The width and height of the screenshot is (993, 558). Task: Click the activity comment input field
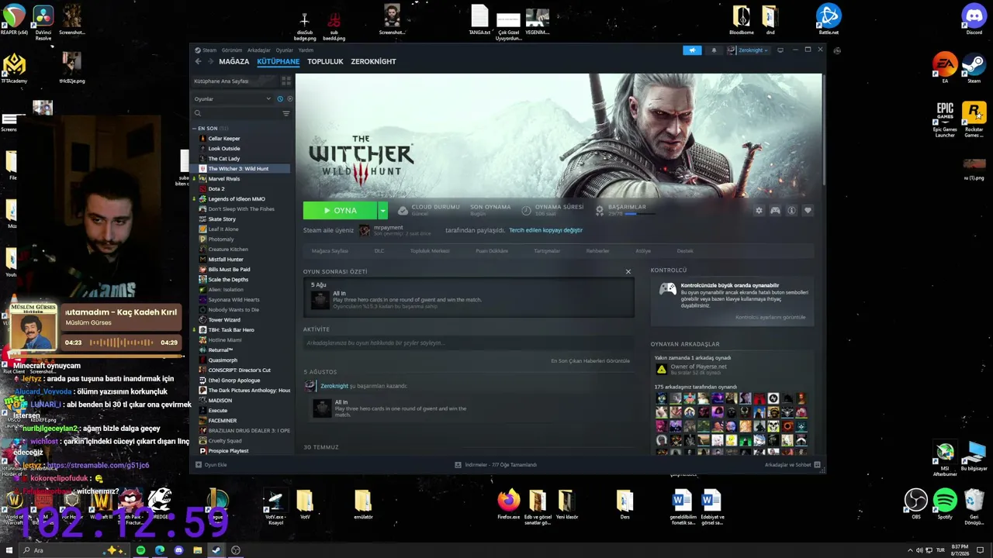[x=468, y=343]
